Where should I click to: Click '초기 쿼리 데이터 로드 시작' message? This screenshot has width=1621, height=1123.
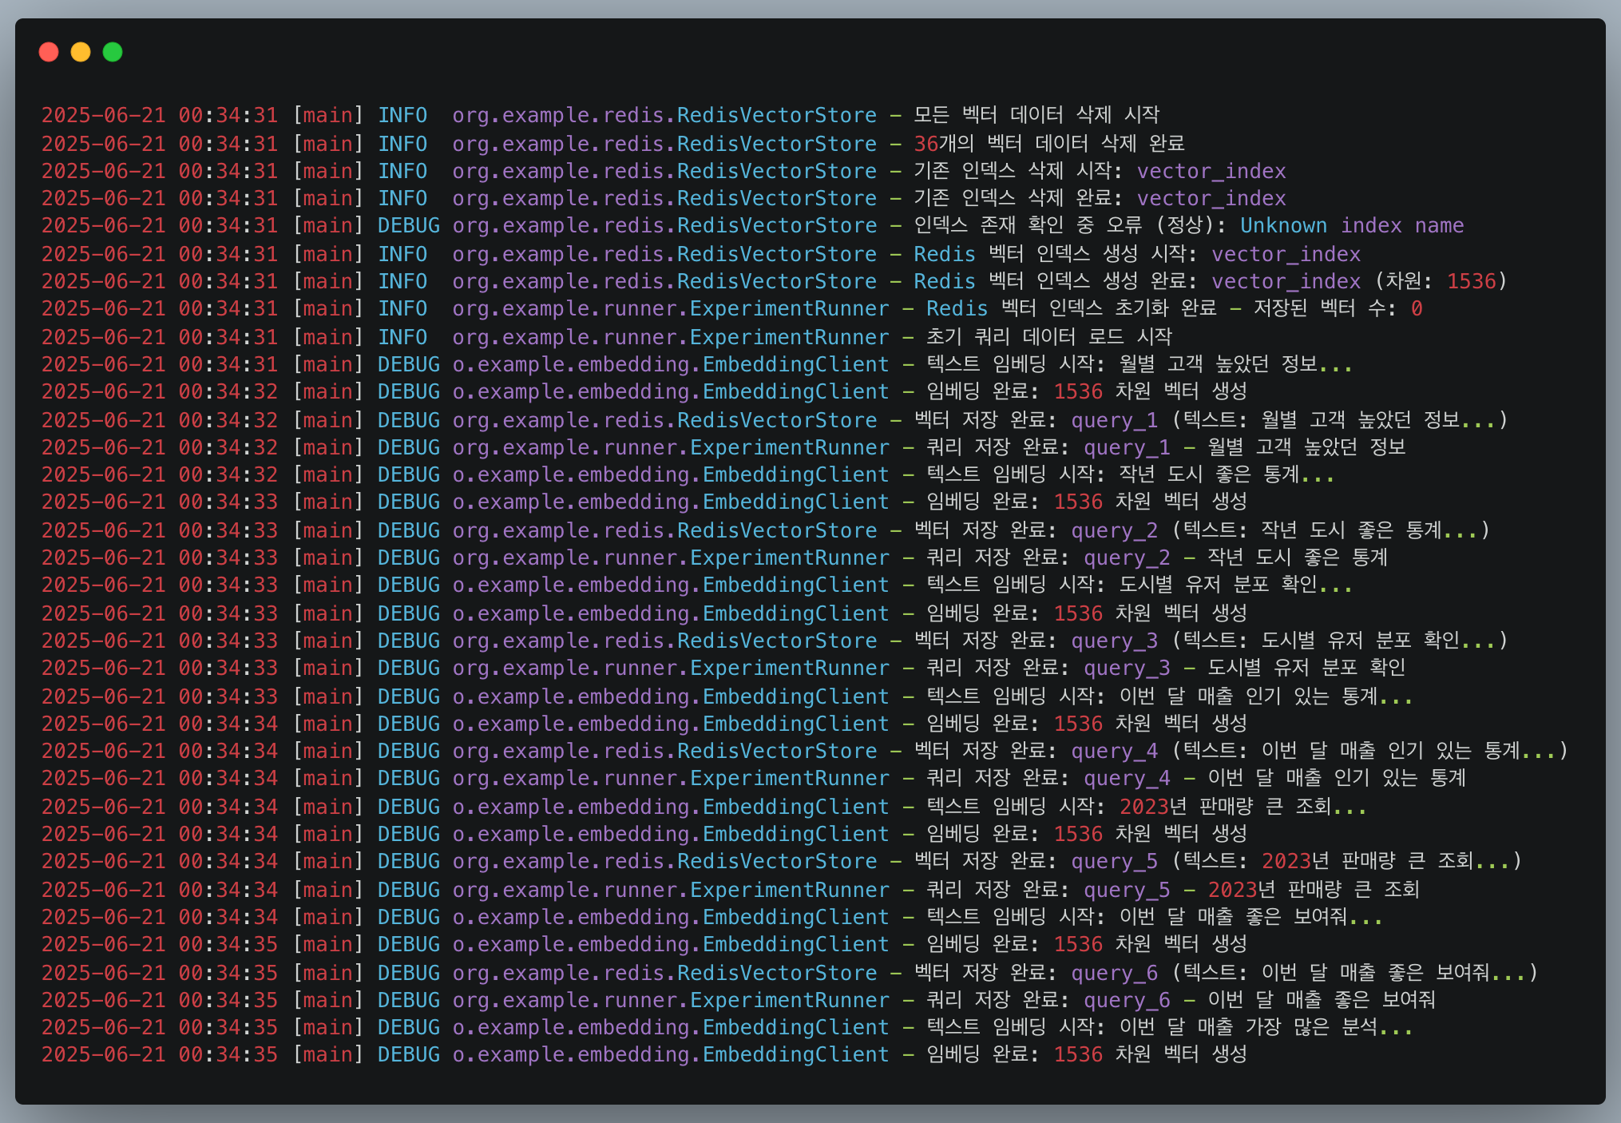pyautogui.click(x=1048, y=336)
